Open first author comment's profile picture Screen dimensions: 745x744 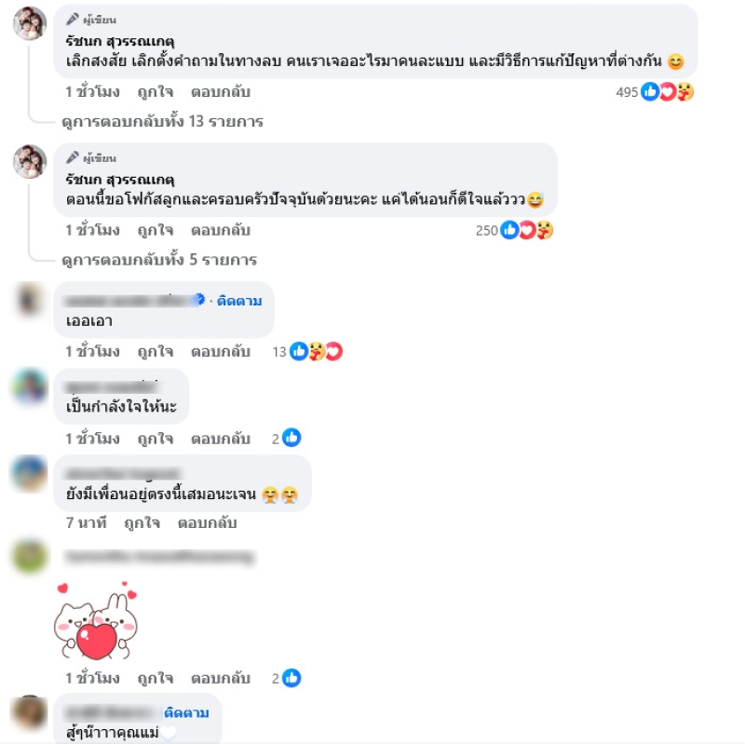pos(30,23)
